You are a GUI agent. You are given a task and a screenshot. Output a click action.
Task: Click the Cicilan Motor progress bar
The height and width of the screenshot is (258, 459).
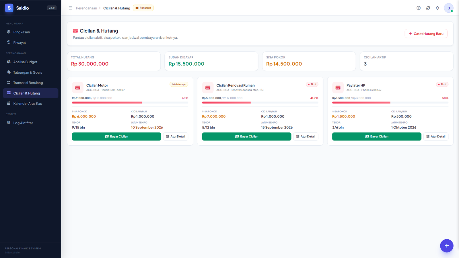click(x=130, y=102)
